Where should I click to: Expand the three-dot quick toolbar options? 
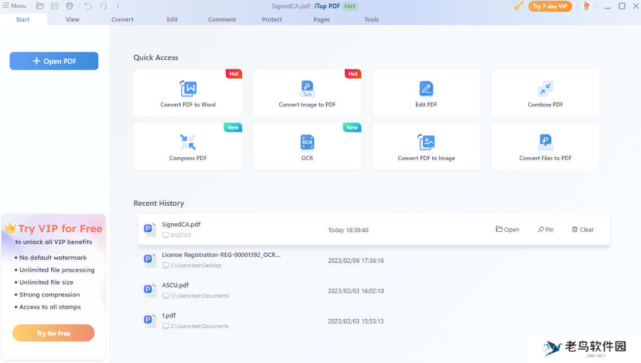[x=118, y=6]
